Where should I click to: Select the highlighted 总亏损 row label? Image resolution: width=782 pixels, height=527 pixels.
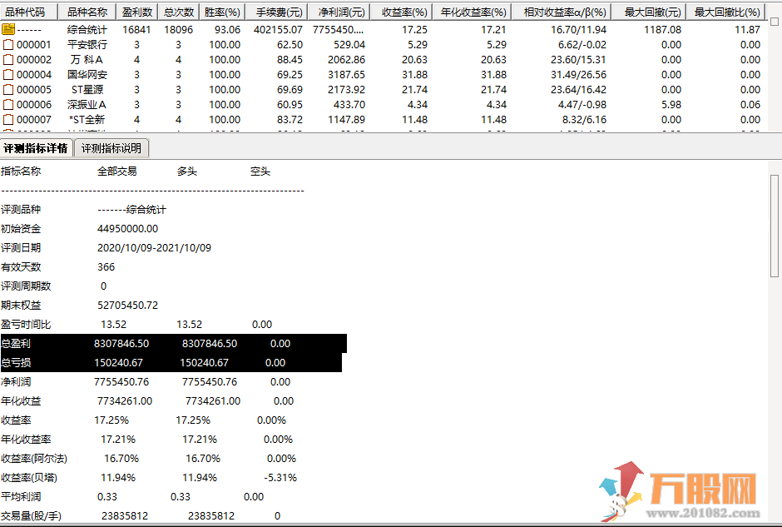(16, 363)
